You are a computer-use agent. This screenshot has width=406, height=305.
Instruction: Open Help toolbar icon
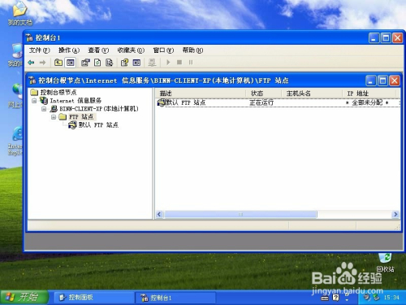coord(124,63)
